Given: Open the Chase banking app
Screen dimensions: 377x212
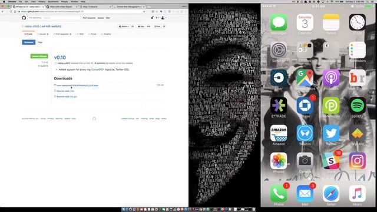Looking at the screenshot, I should (x=305, y=105).
